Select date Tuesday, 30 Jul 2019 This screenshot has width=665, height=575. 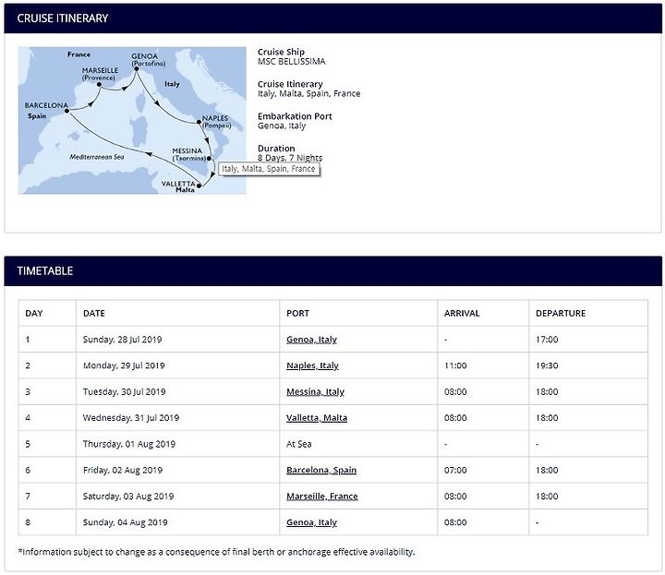pos(125,392)
